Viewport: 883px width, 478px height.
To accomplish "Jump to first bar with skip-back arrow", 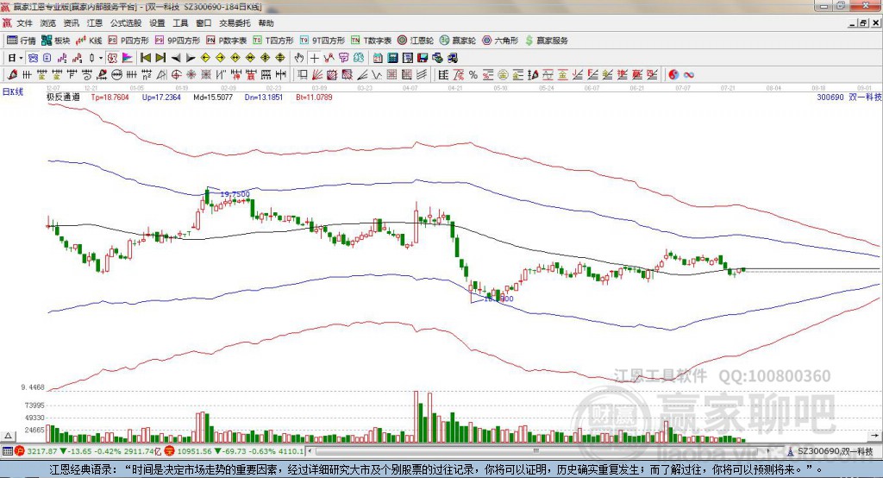I will point(145,58).
